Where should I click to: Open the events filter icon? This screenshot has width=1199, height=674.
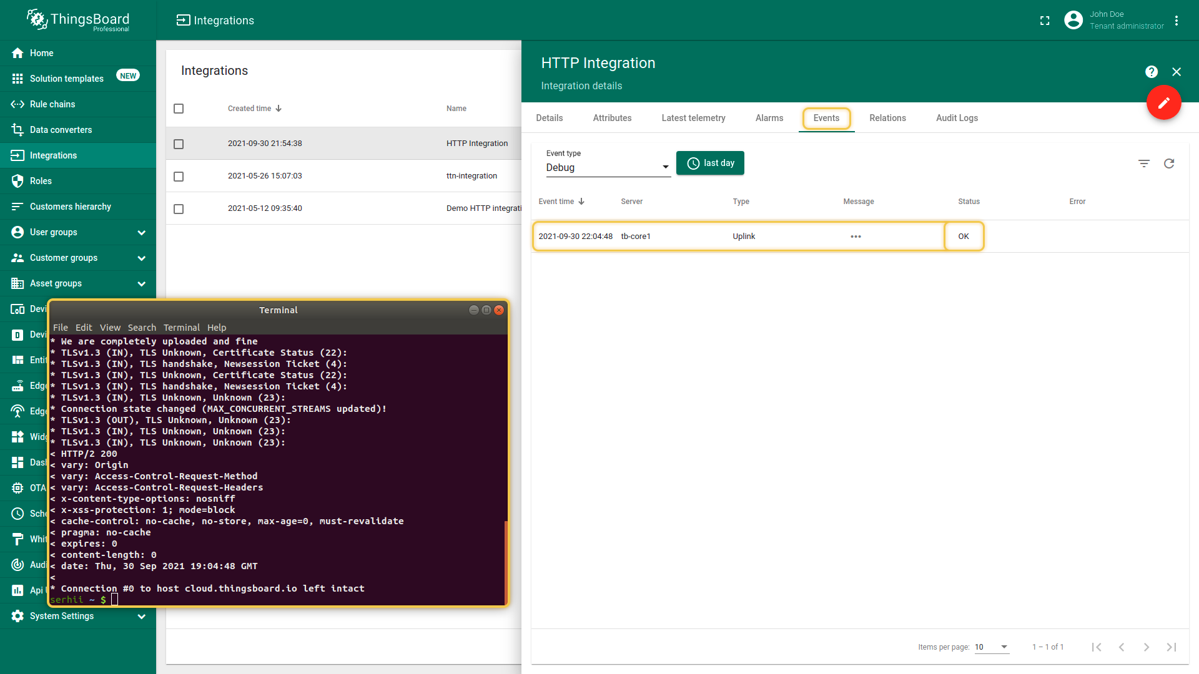pos(1143,164)
